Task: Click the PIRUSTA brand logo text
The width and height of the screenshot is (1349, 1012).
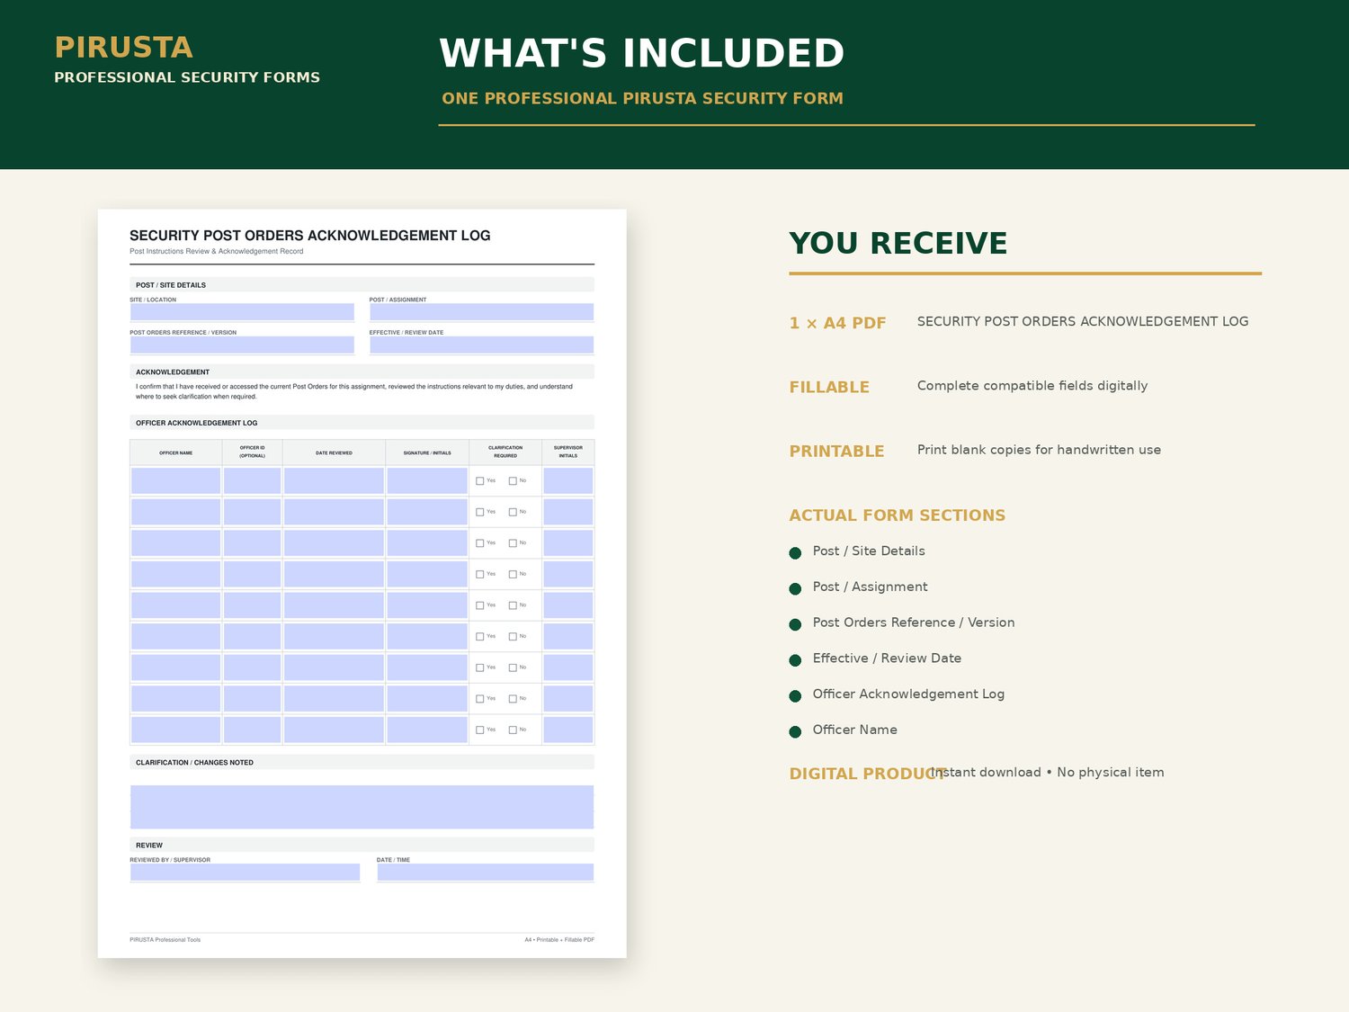Action: click(x=123, y=47)
